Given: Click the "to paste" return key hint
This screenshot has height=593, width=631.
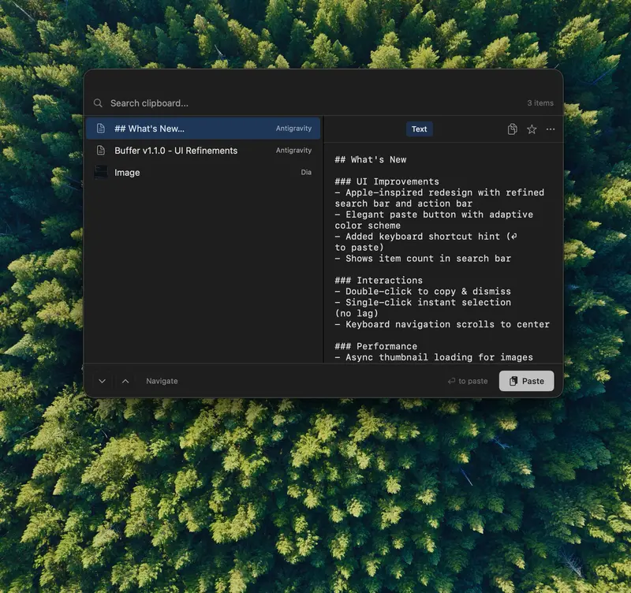Looking at the screenshot, I should pos(468,381).
